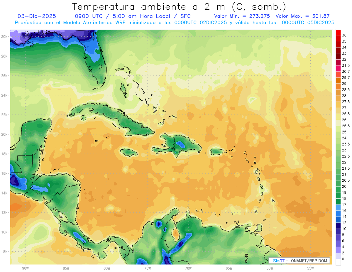Click the legend swatch between labels 16 and 17
This screenshot has height=272, width=352.
pos(338,207)
